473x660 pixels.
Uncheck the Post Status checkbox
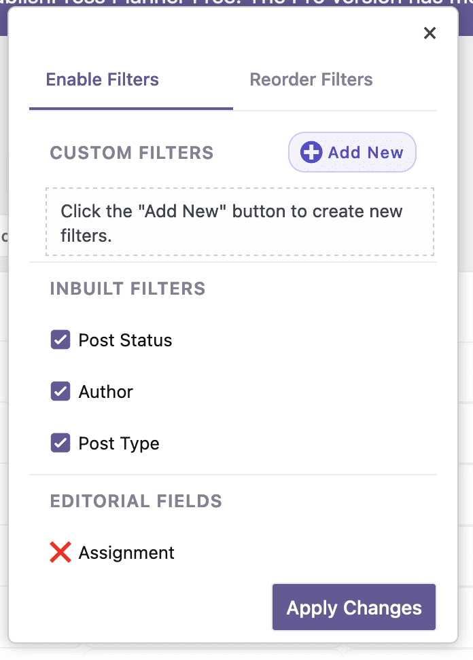(60, 340)
